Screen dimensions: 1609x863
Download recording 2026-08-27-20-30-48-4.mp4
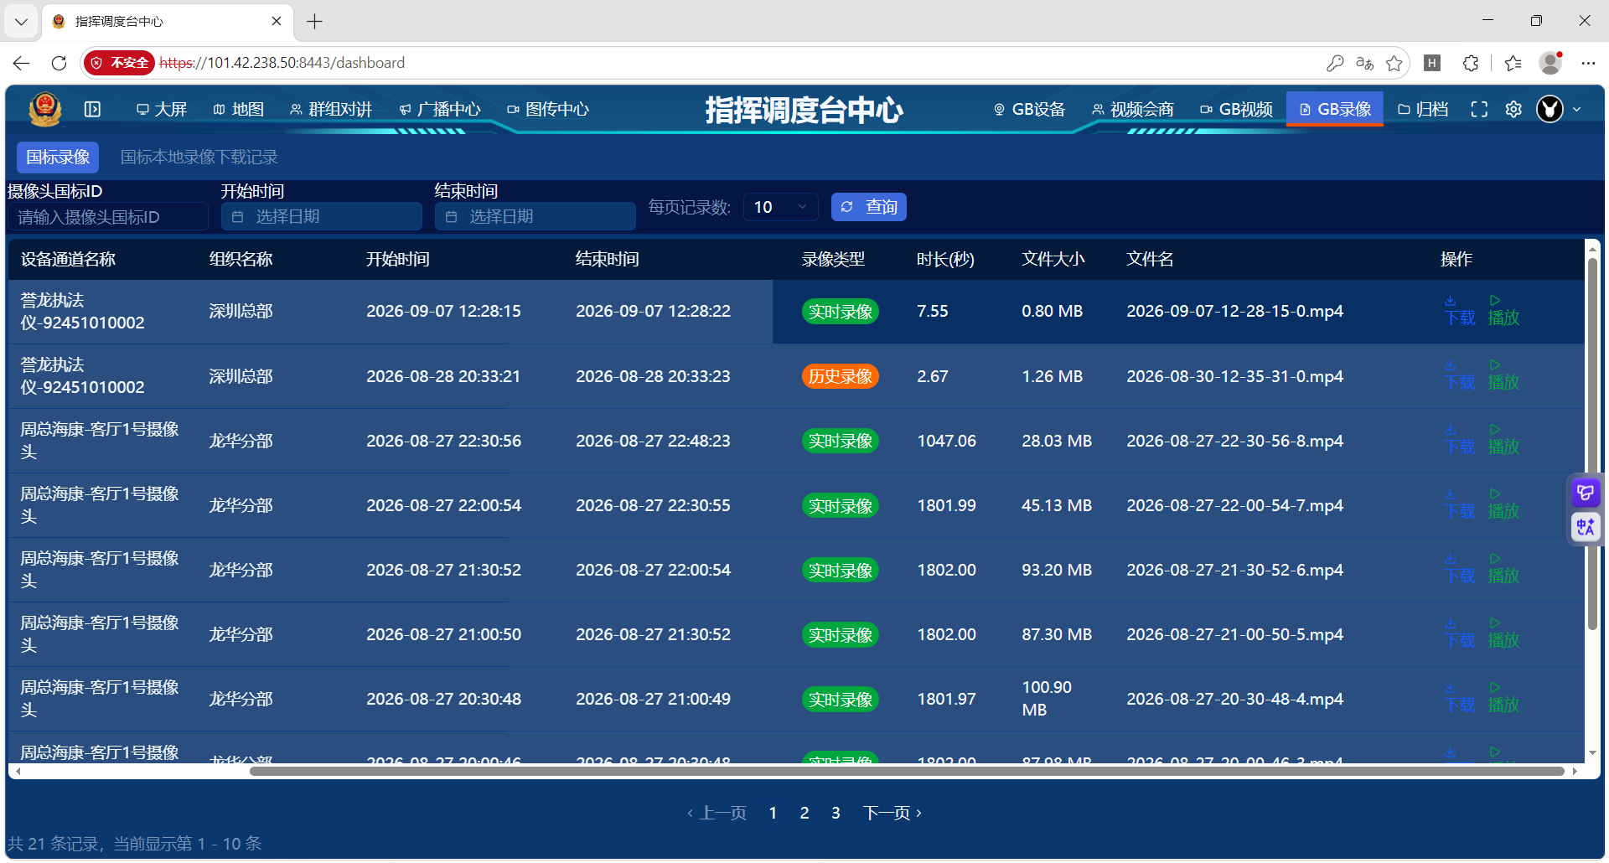(x=1460, y=698)
